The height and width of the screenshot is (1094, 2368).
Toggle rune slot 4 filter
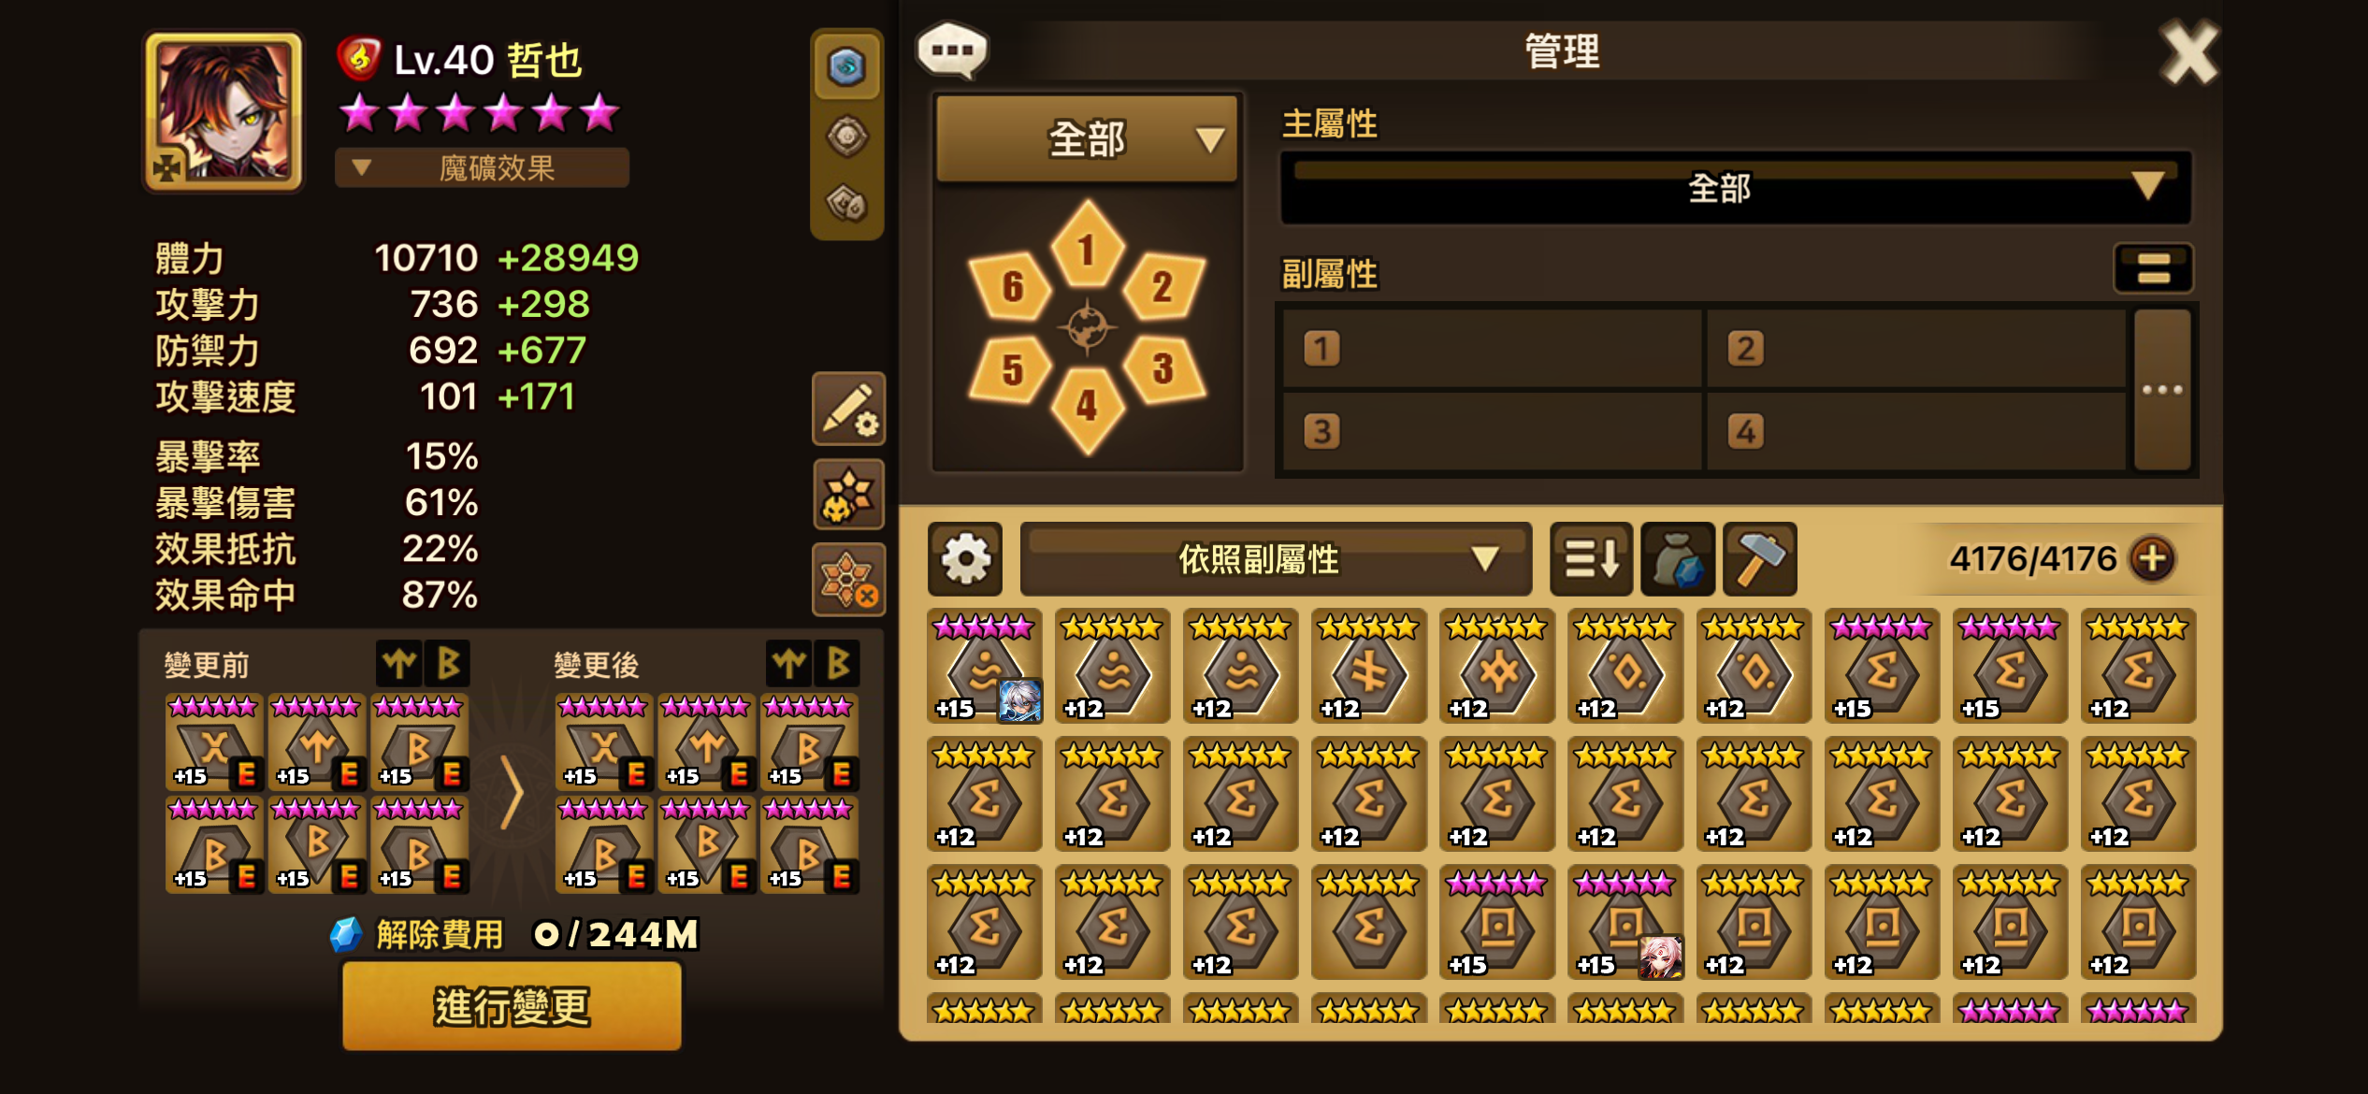click(1086, 408)
